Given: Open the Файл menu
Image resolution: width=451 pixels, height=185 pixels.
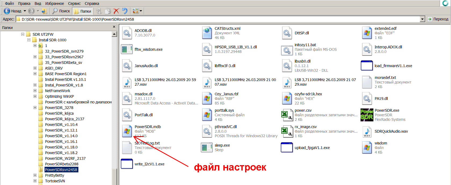Looking at the screenshot, I should click(x=9, y=3).
